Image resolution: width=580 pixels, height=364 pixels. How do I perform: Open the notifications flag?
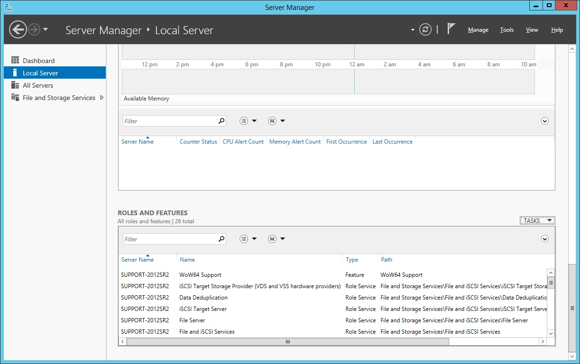(451, 29)
